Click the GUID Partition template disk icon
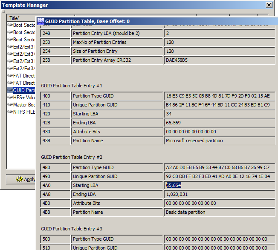Screen dimensions: 278x250 click(10, 90)
